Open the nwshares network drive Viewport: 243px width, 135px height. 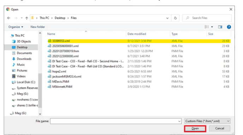[x=27, y=100]
